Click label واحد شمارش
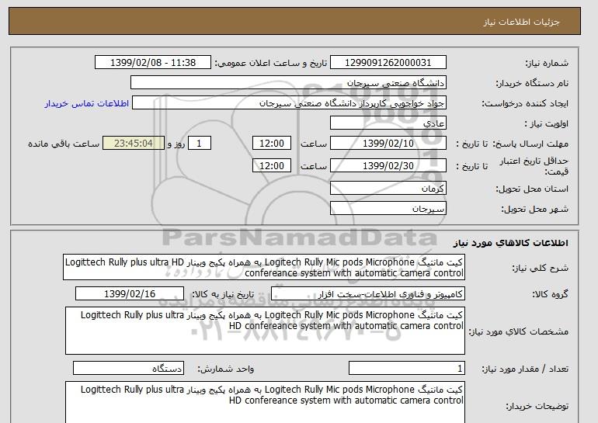 point(226,369)
